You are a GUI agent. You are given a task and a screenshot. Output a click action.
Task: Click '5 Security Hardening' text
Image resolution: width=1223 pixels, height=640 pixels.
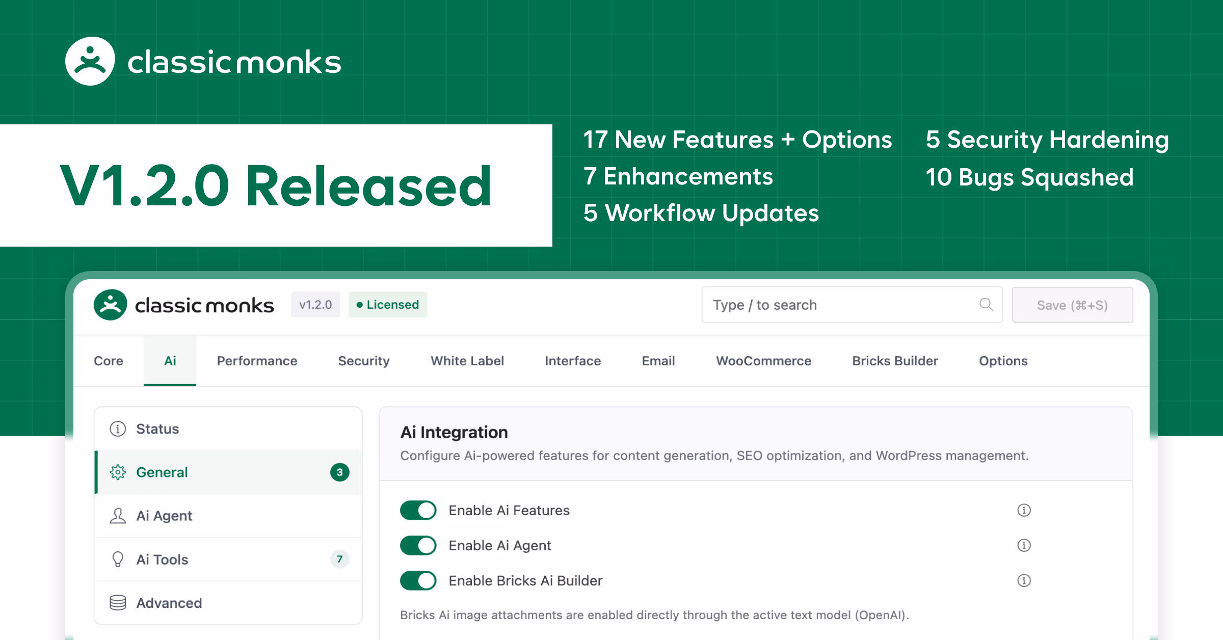[x=1047, y=140]
